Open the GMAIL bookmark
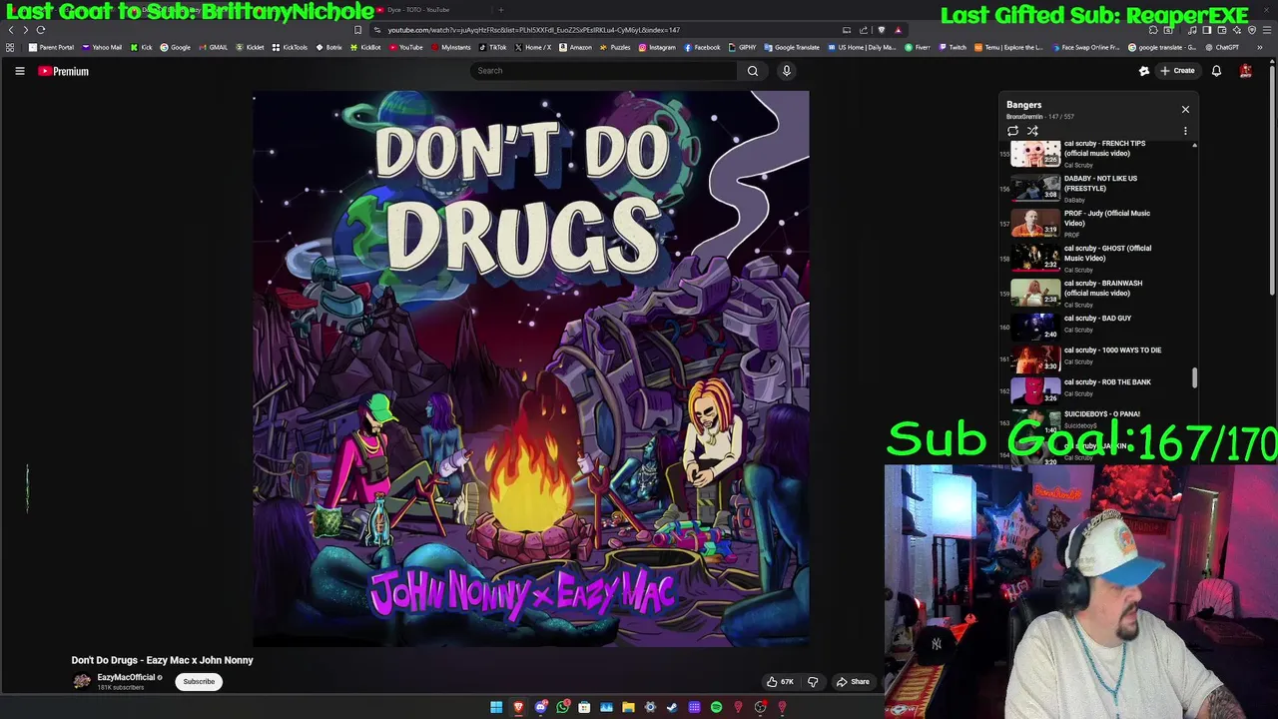The height and width of the screenshot is (719, 1278). (213, 47)
